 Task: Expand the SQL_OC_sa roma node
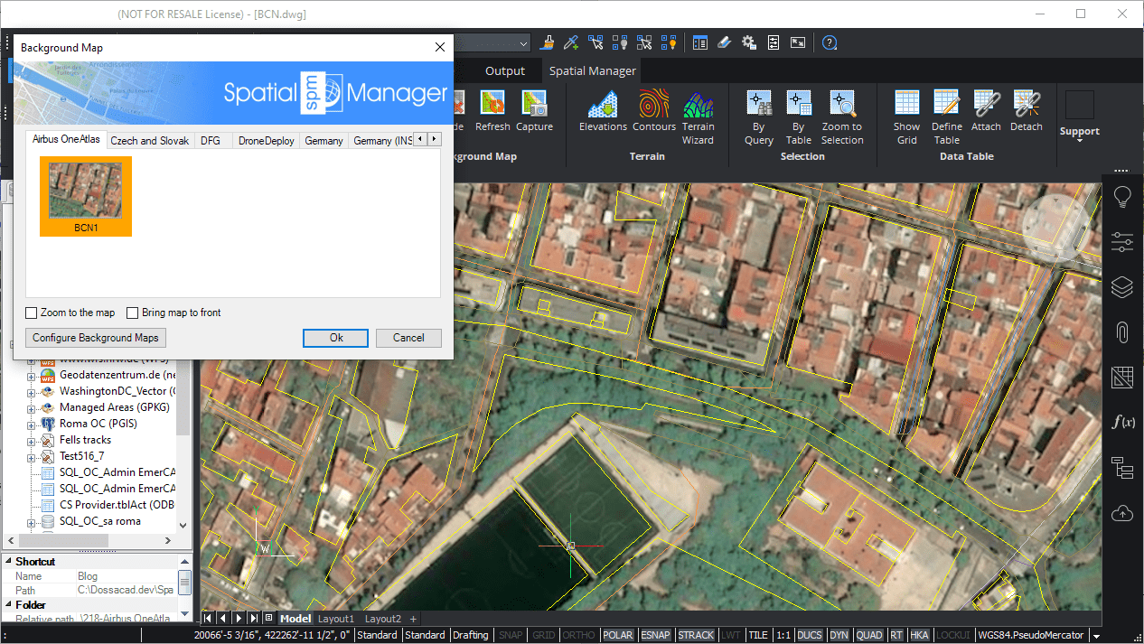31,521
